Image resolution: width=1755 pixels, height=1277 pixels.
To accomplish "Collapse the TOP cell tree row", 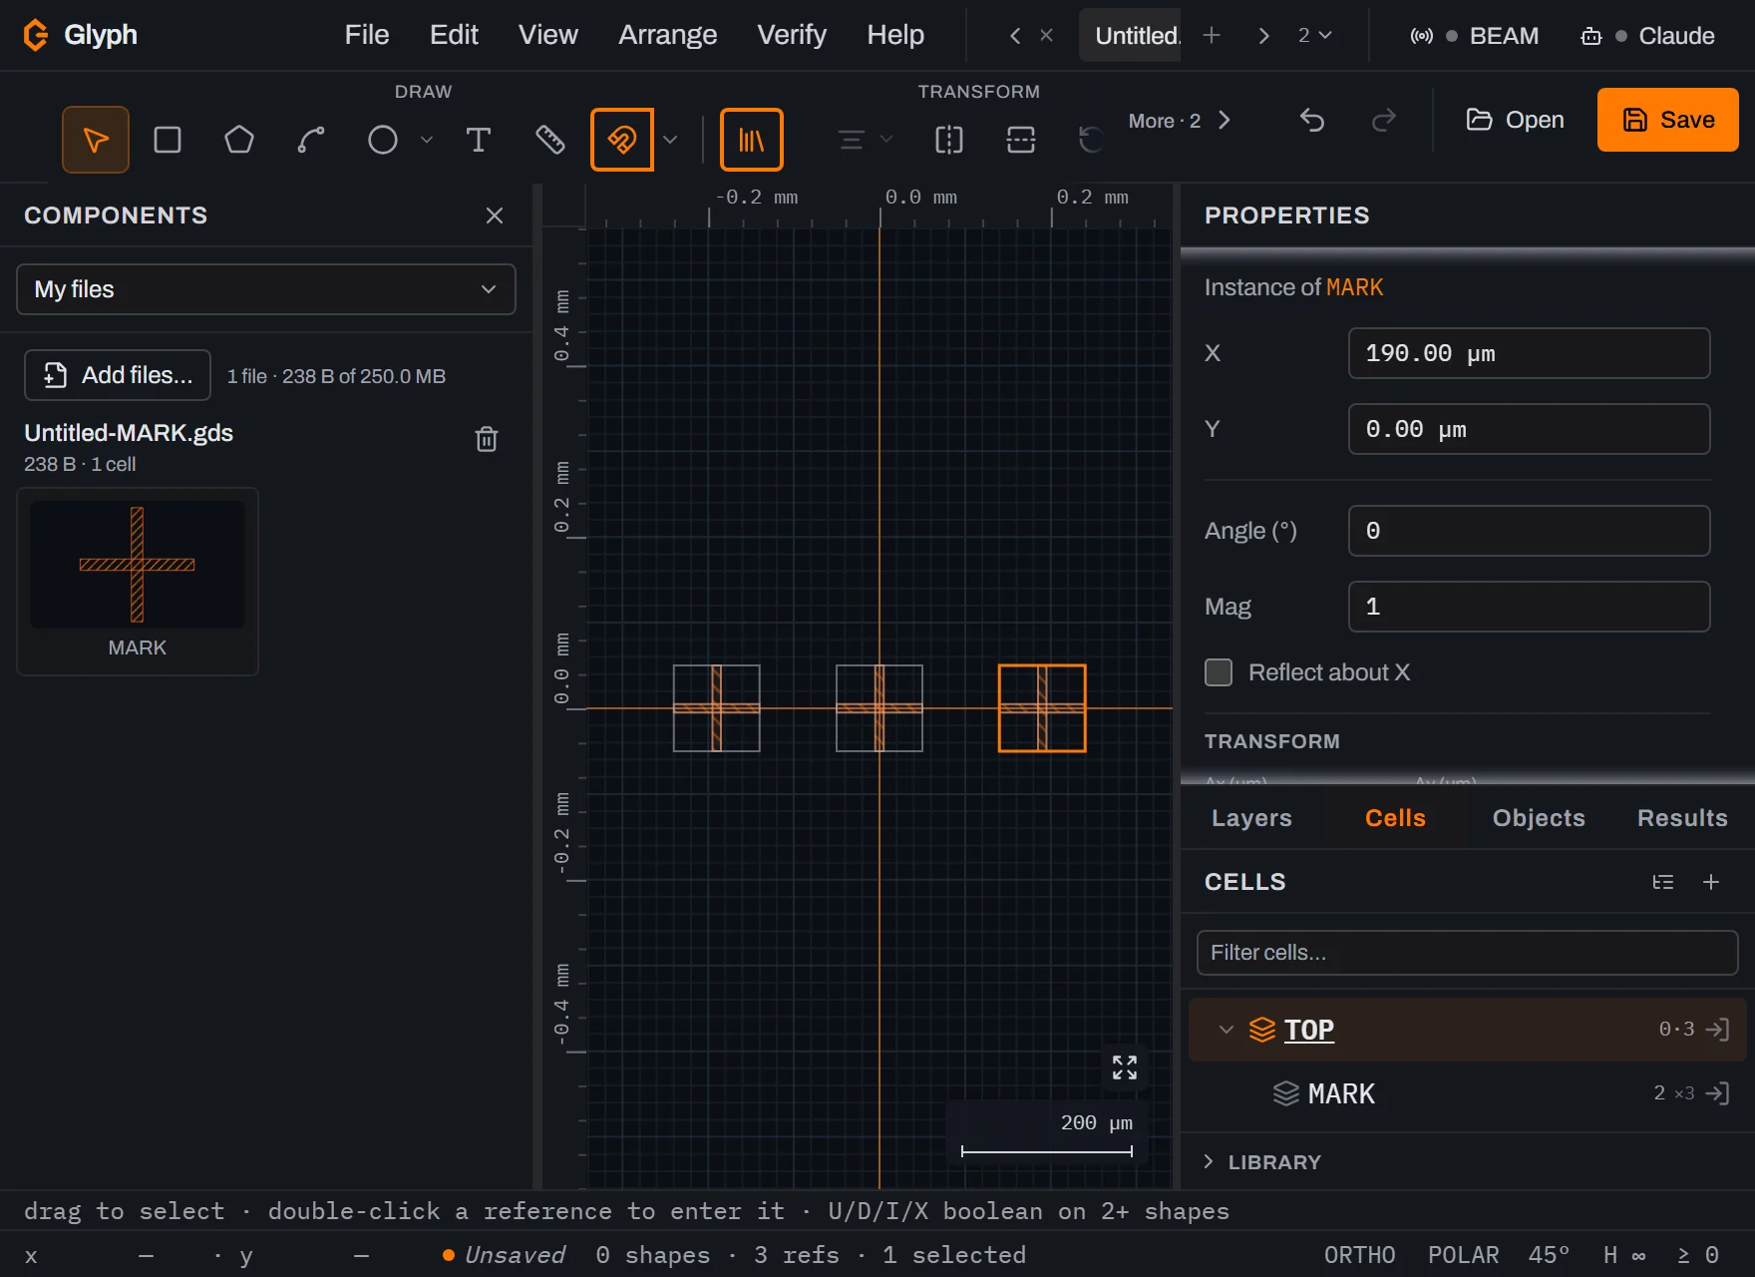I will coord(1227,1030).
